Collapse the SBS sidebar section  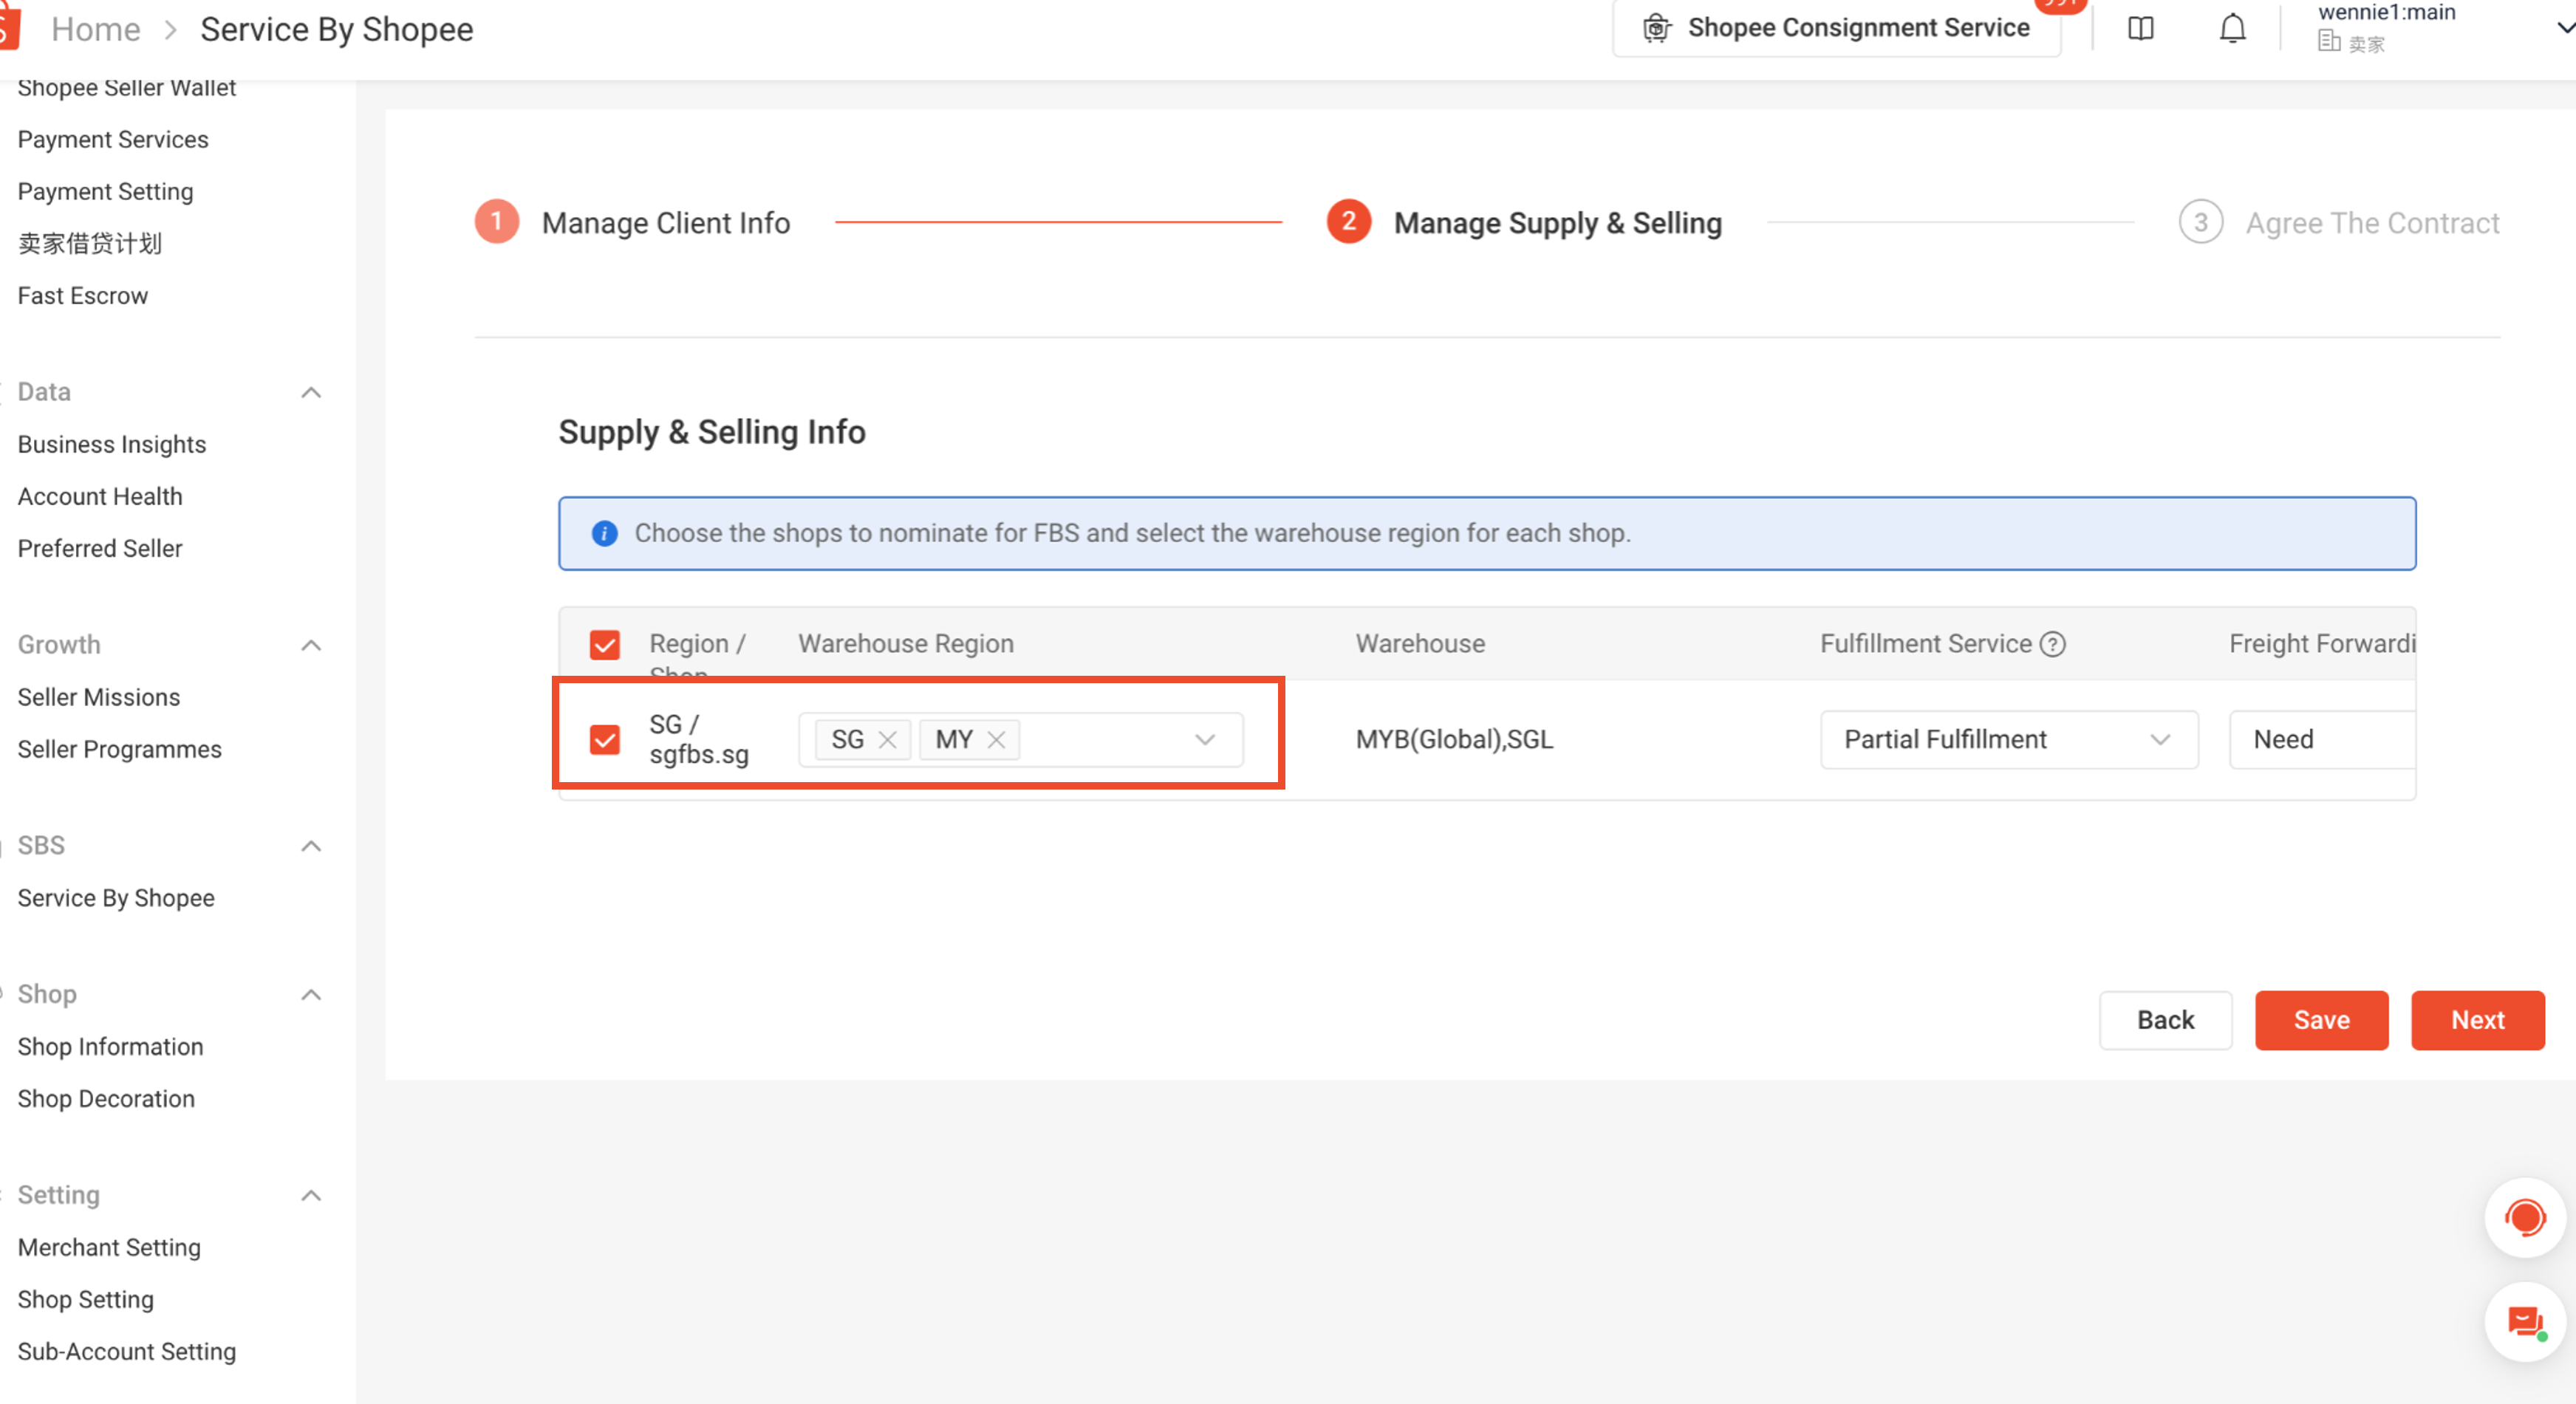click(x=311, y=846)
